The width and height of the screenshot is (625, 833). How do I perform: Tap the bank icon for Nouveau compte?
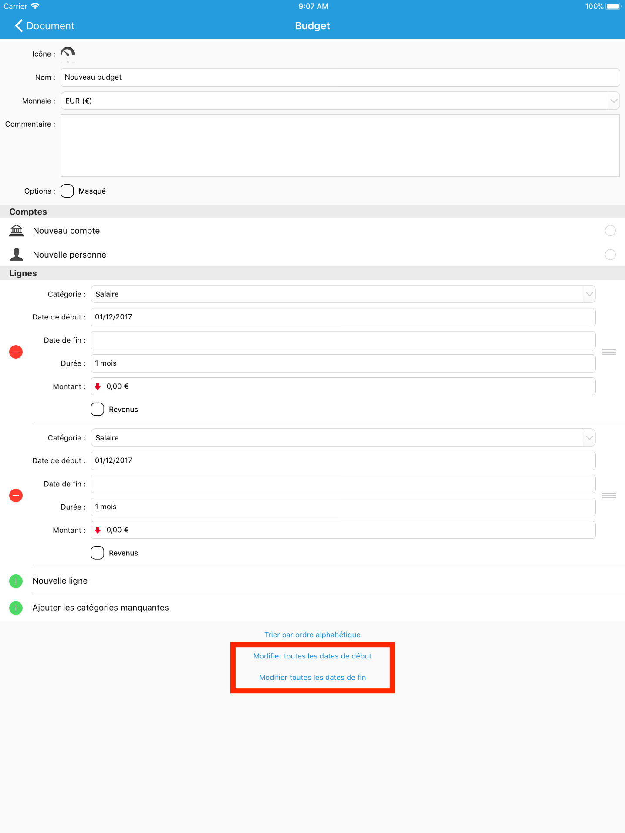17,231
